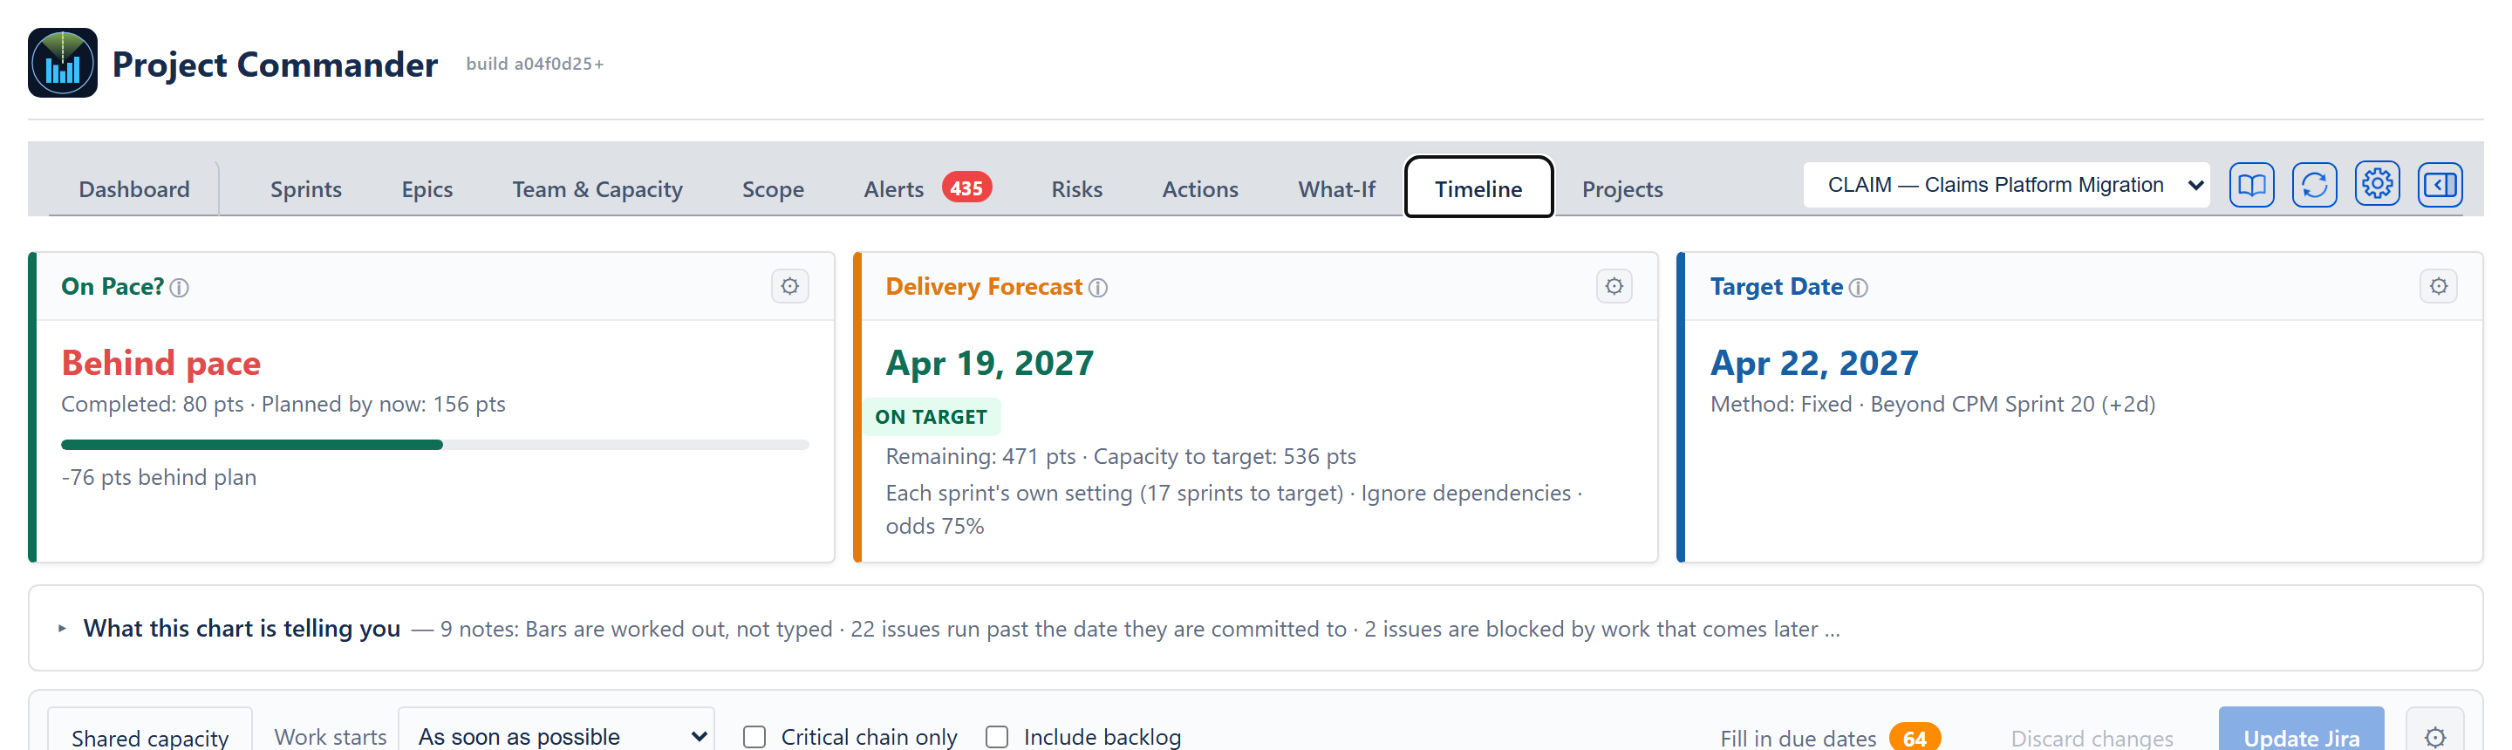This screenshot has width=2512, height=750.
Task: Click the ON TARGET status badge
Action: click(932, 418)
